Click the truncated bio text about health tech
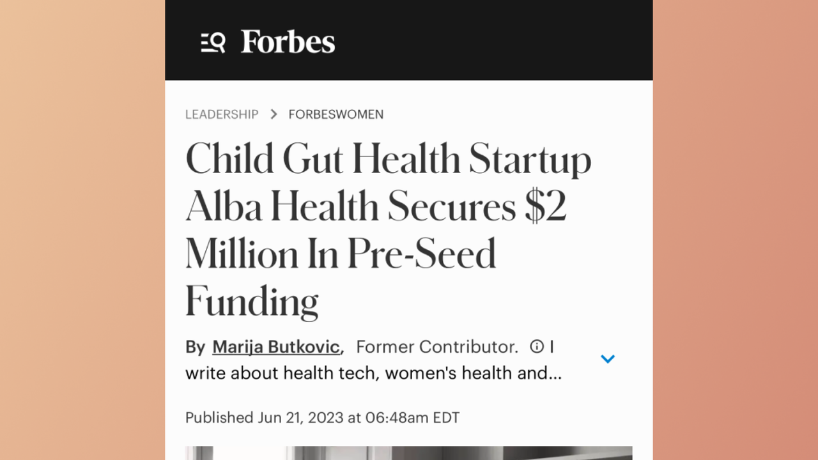The width and height of the screenshot is (818, 460). point(373,372)
